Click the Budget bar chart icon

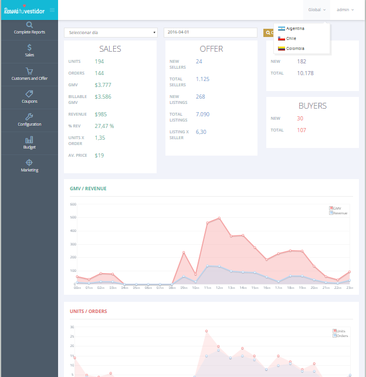[x=29, y=140]
